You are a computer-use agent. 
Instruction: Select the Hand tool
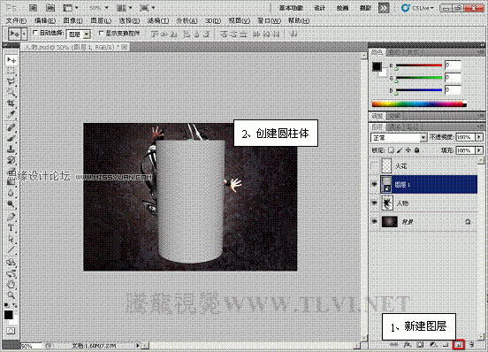coord(11,285)
